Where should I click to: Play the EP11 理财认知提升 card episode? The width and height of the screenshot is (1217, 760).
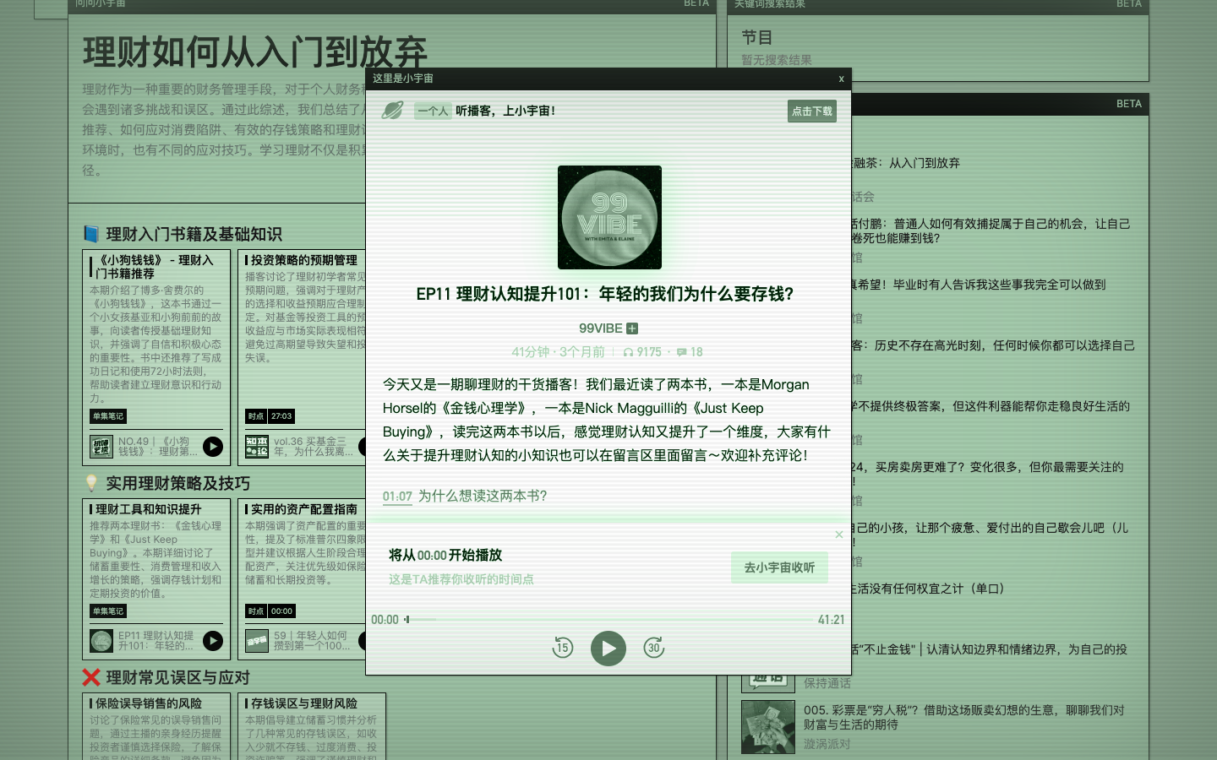(x=213, y=641)
